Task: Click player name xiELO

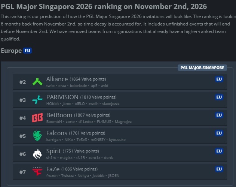Action: pyautogui.click(x=80, y=103)
